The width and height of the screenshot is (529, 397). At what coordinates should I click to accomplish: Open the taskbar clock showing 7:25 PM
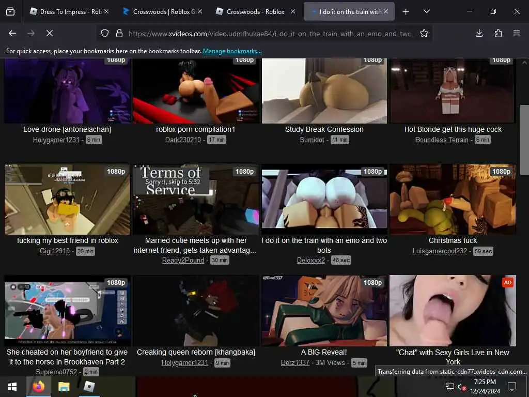[x=485, y=387]
